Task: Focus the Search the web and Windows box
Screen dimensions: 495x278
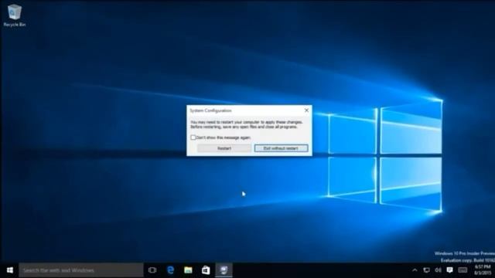Action: click(80, 270)
